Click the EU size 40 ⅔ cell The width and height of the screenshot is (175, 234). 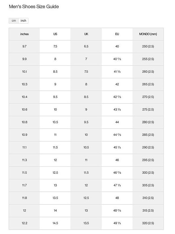(117, 59)
